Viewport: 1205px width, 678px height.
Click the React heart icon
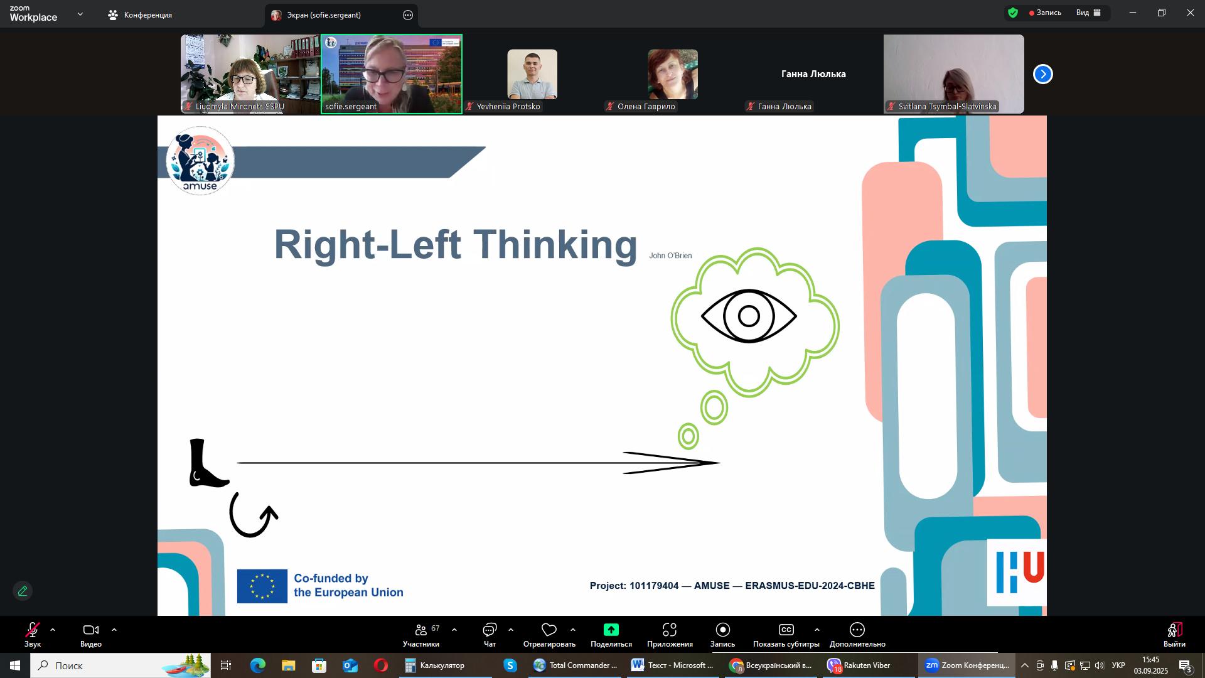(x=549, y=630)
